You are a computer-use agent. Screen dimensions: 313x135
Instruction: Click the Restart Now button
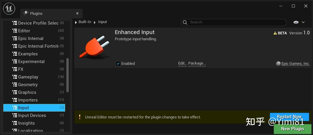click(x=289, y=117)
